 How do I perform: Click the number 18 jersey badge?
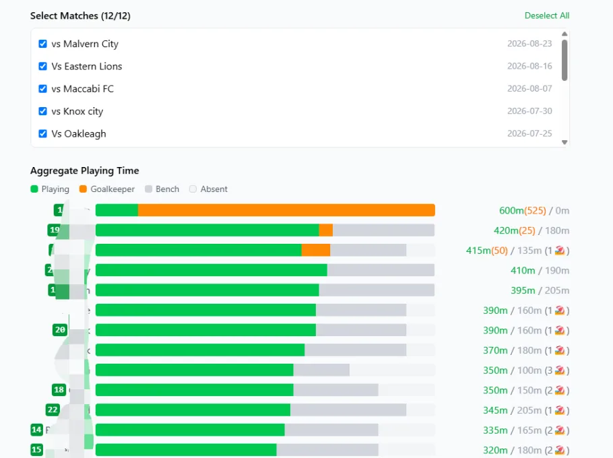[59, 389]
